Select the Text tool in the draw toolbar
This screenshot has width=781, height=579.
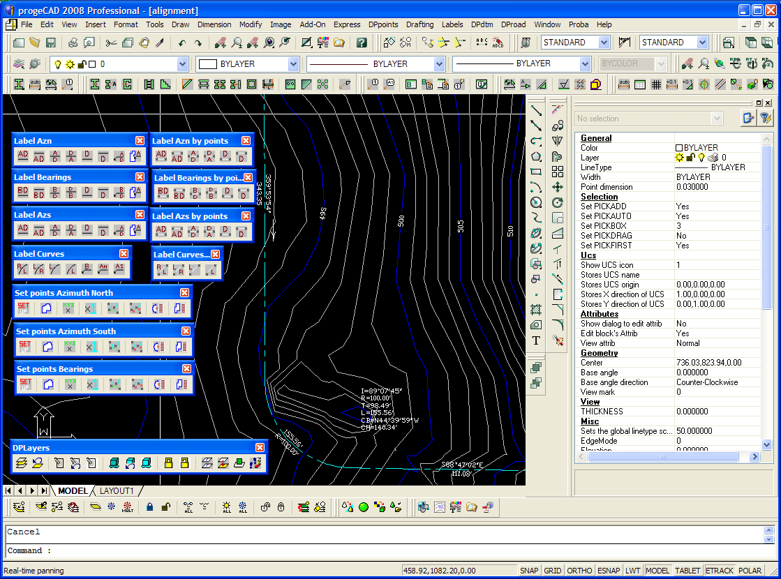click(536, 340)
